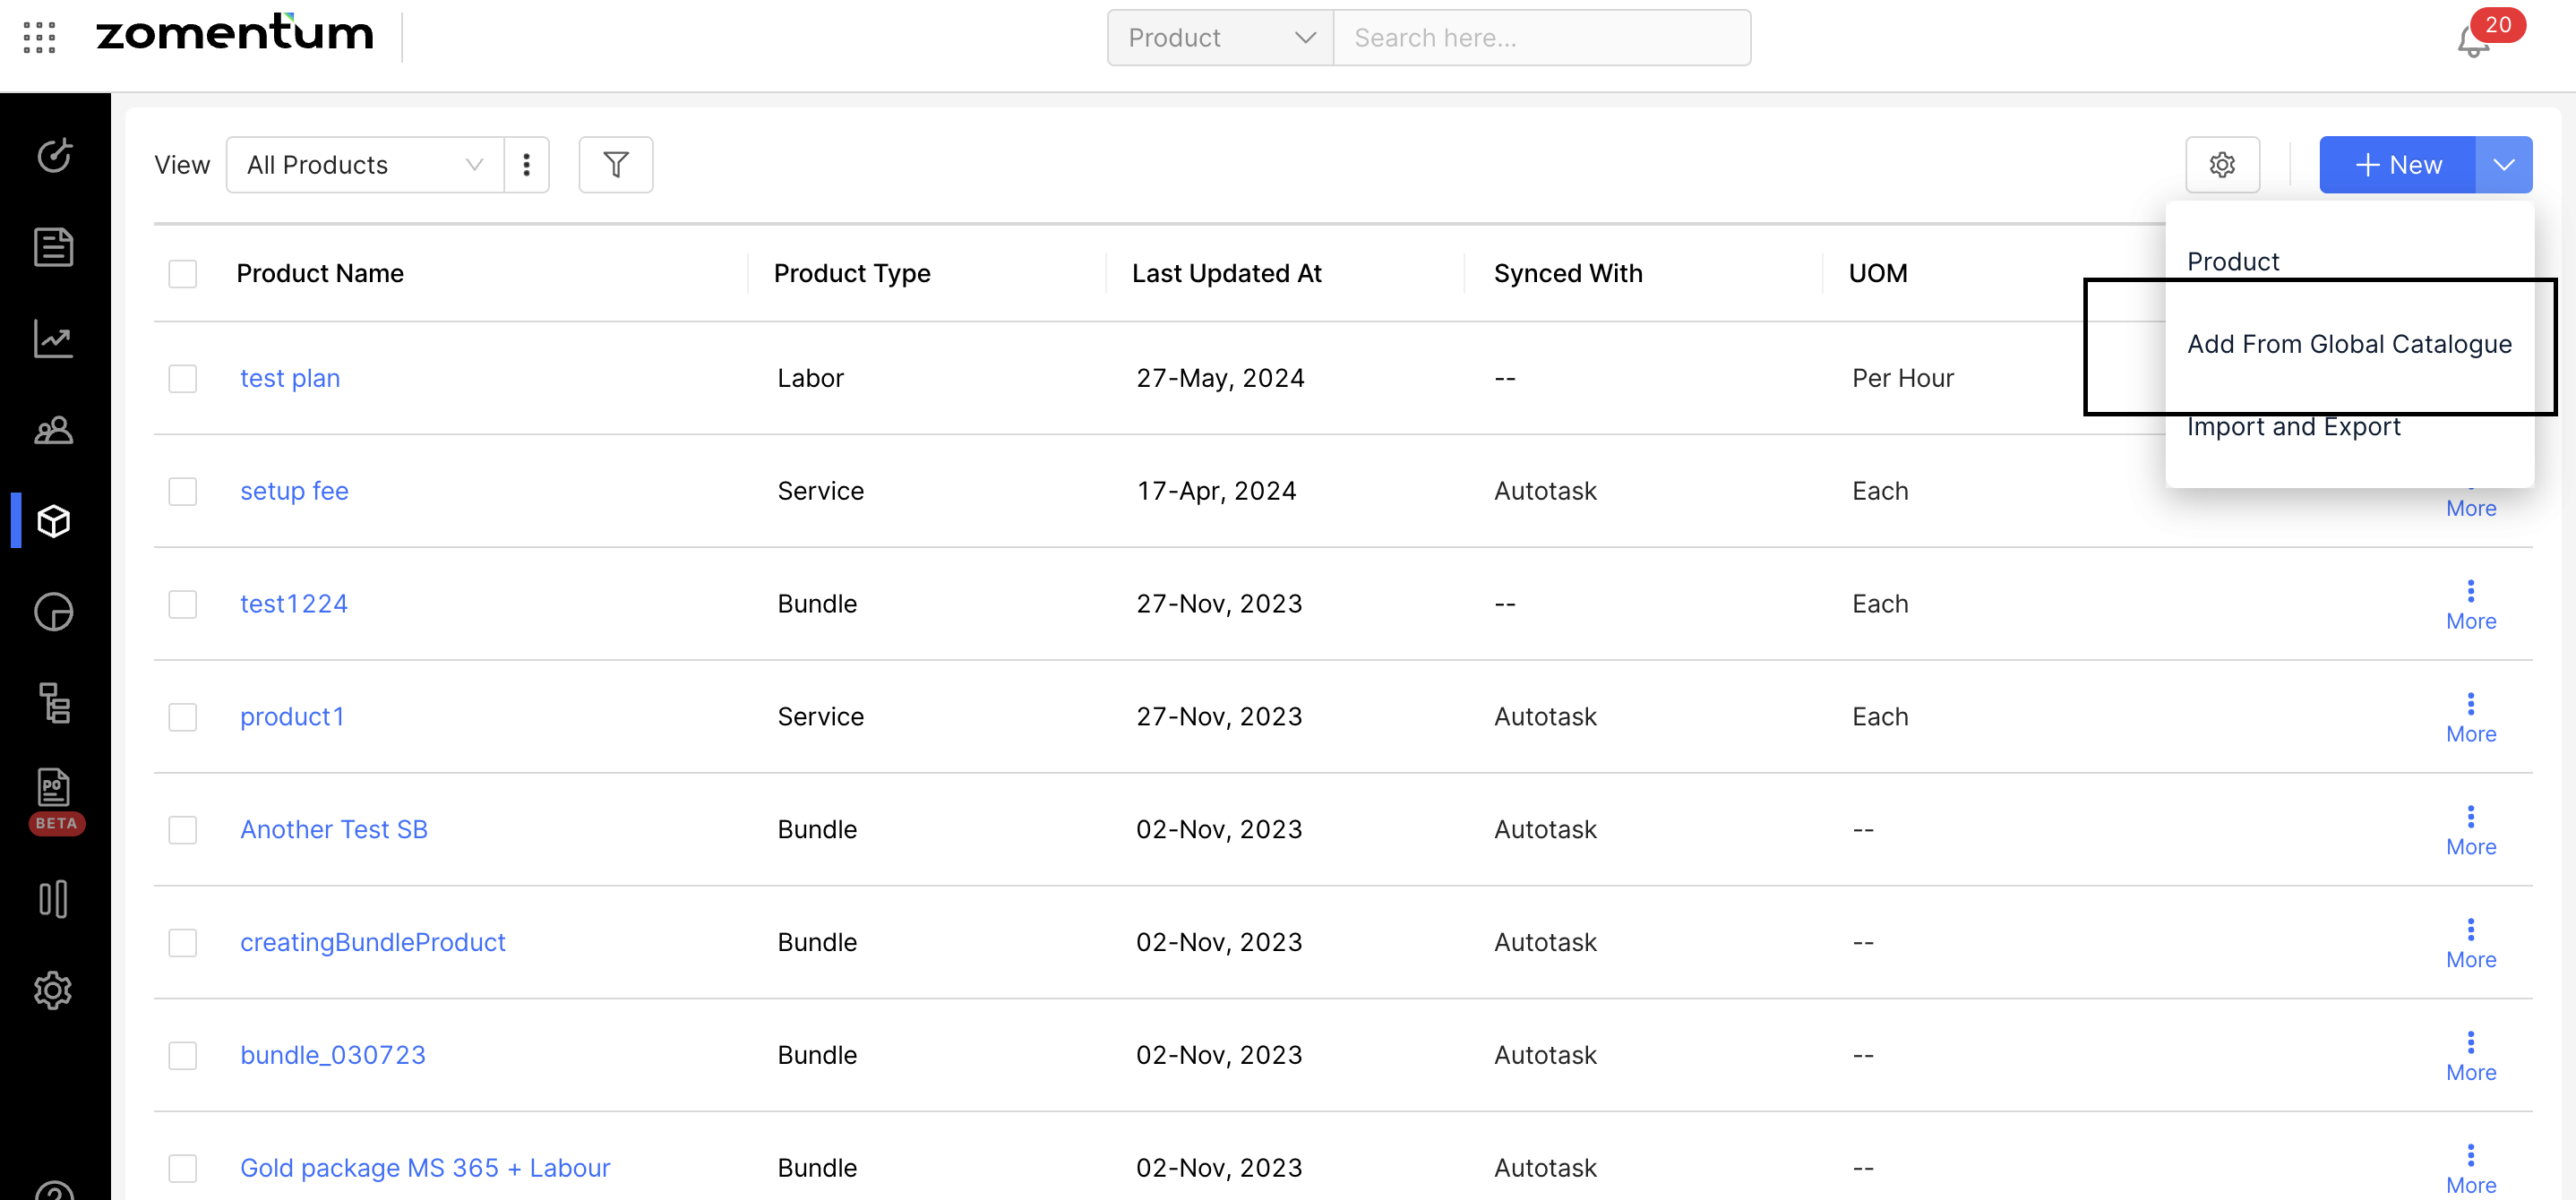2576x1200 pixels.
Task: Focus the Search here input field
Action: pos(1540,38)
